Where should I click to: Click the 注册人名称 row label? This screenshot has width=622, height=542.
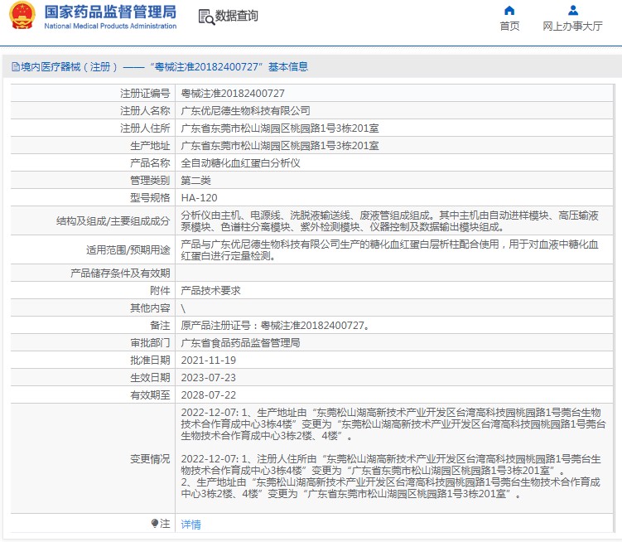(145, 111)
